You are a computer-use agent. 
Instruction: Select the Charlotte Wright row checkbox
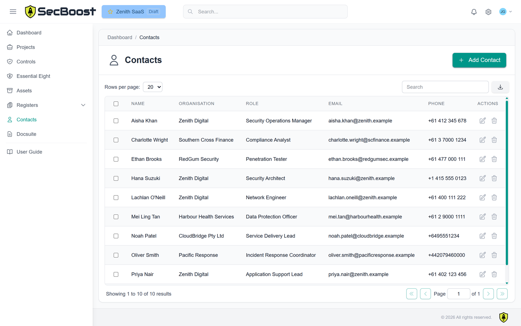[x=116, y=140]
